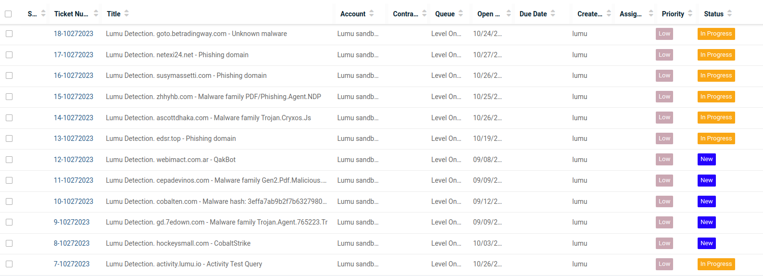Click the Assigned column sort icon
Viewport: 763px width, 276px height.
click(650, 14)
